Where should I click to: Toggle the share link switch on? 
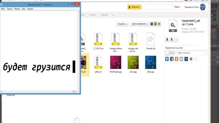[170, 53]
